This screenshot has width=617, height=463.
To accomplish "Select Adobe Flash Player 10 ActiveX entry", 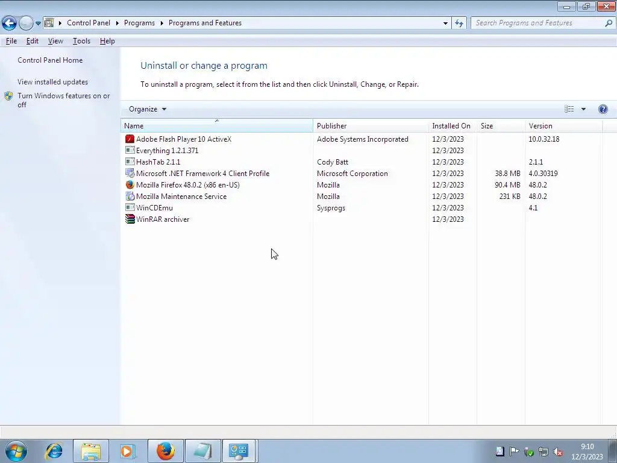I will pos(184,139).
